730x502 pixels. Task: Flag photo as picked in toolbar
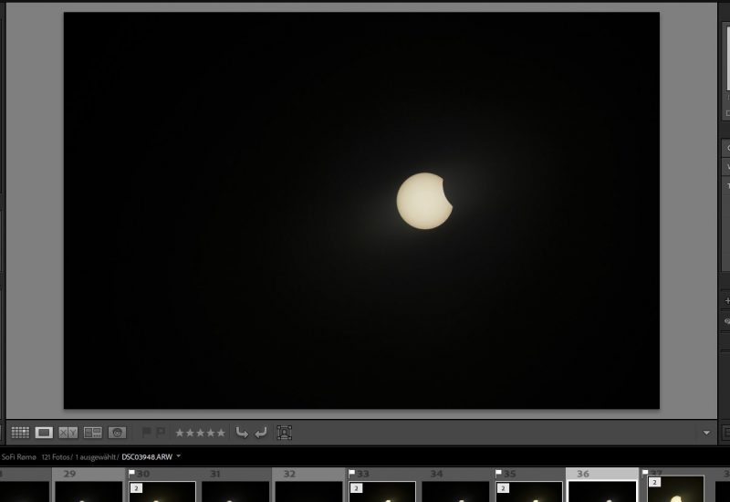(146, 433)
